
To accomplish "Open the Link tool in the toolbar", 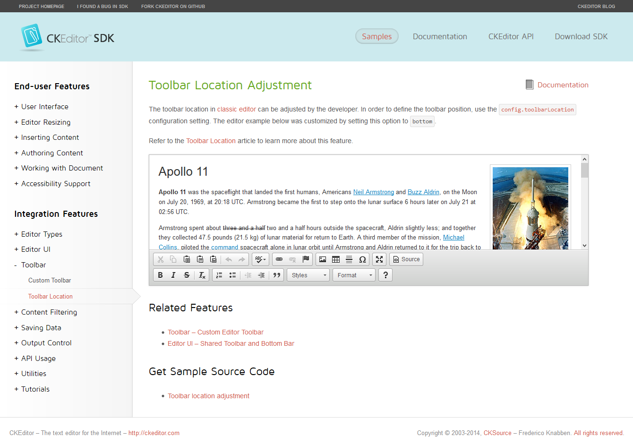I will (279, 259).
